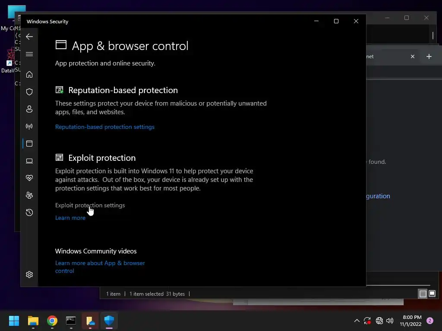The width and height of the screenshot is (442, 331).
Task: Open the Windows Start menu
Action: pyautogui.click(x=14, y=321)
